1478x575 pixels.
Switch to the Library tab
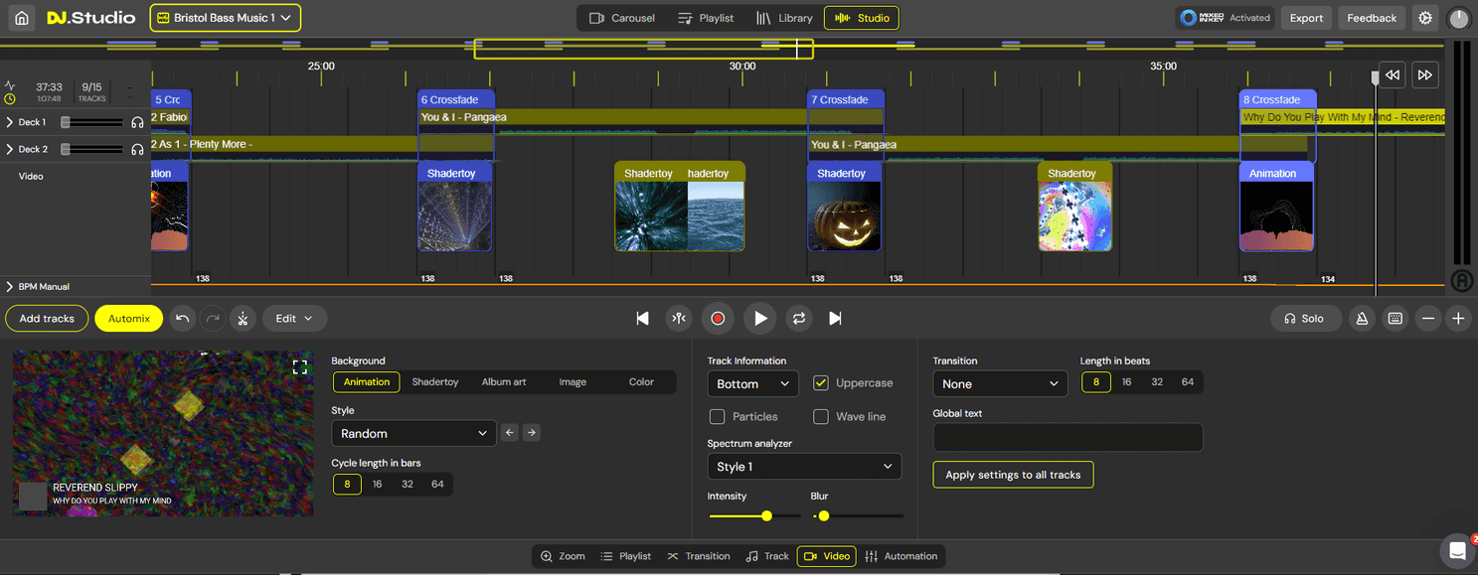pos(784,17)
